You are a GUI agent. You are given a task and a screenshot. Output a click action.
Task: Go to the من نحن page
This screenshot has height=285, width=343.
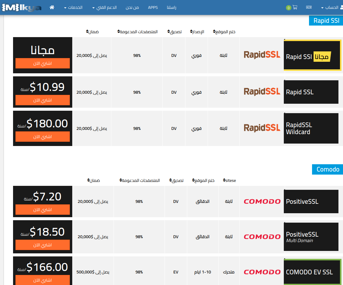click(132, 7)
